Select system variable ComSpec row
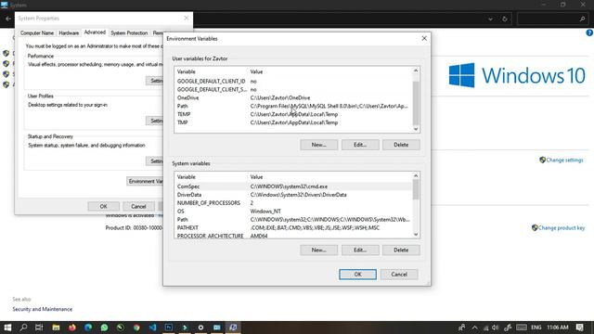The width and height of the screenshot is (594, 334). 293,186
